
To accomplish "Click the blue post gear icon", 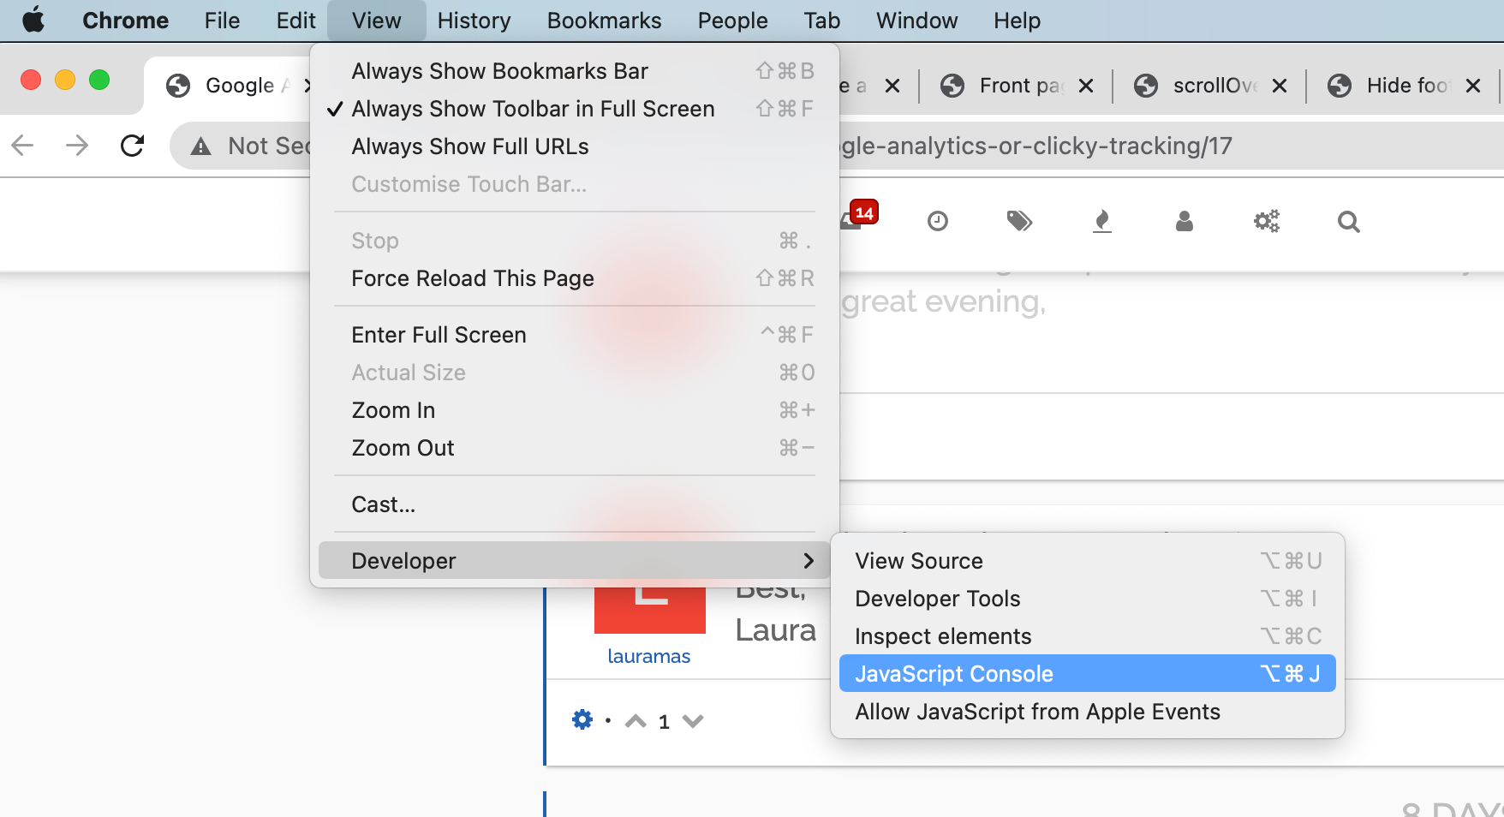I will coord(582,719).
